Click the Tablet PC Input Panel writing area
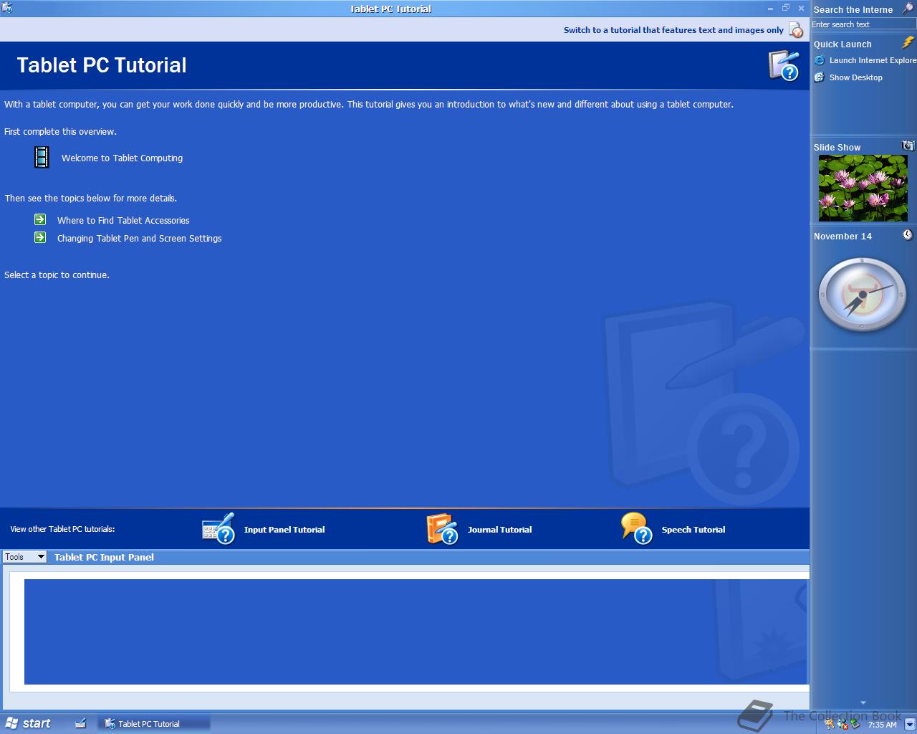The height and width of the screenshot is (734, 917). (x=416, y=631)
